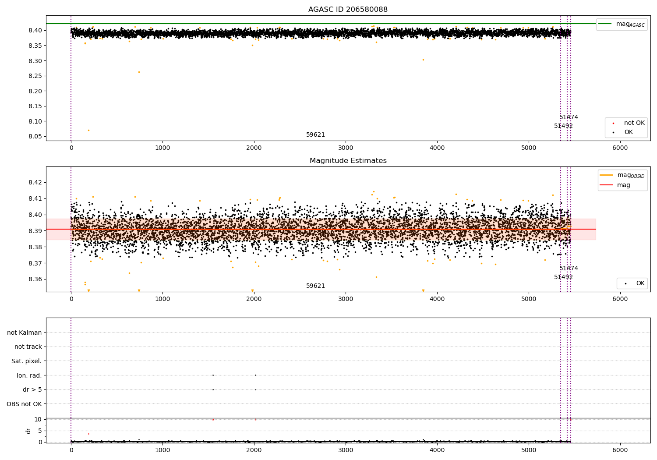Click the 'not Kalman' row label
The image size is (657, 460).
[x=25, y=333]
